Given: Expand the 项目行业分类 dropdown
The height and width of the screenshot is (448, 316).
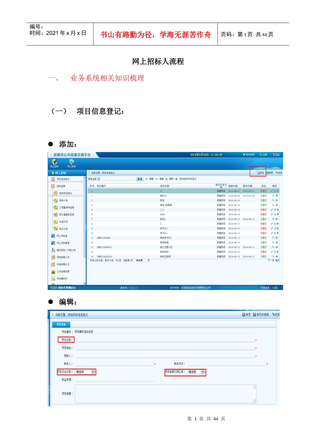Looking at the screenshot, I should click(x=92, y=372).
